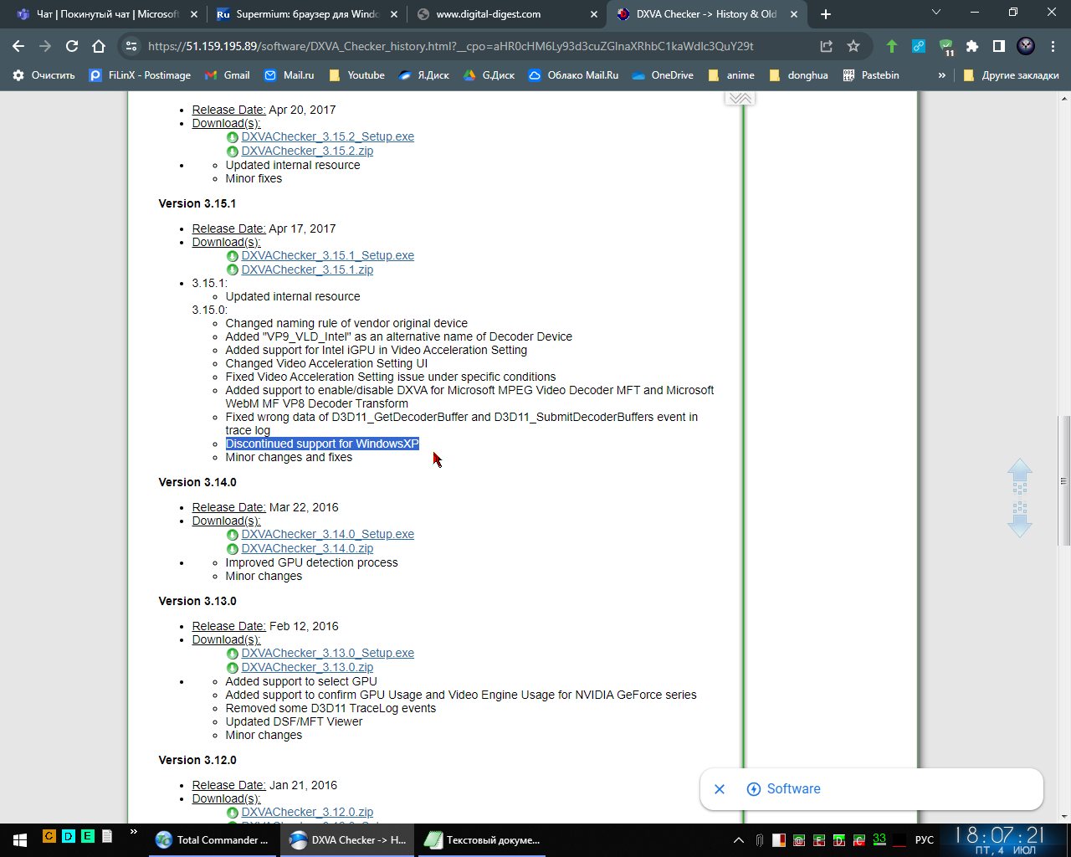Image resolution: width=1071 pixels, height=857 pixels.
Task: Open the green shield extension showing 11
Action: (x=945, y=47)
